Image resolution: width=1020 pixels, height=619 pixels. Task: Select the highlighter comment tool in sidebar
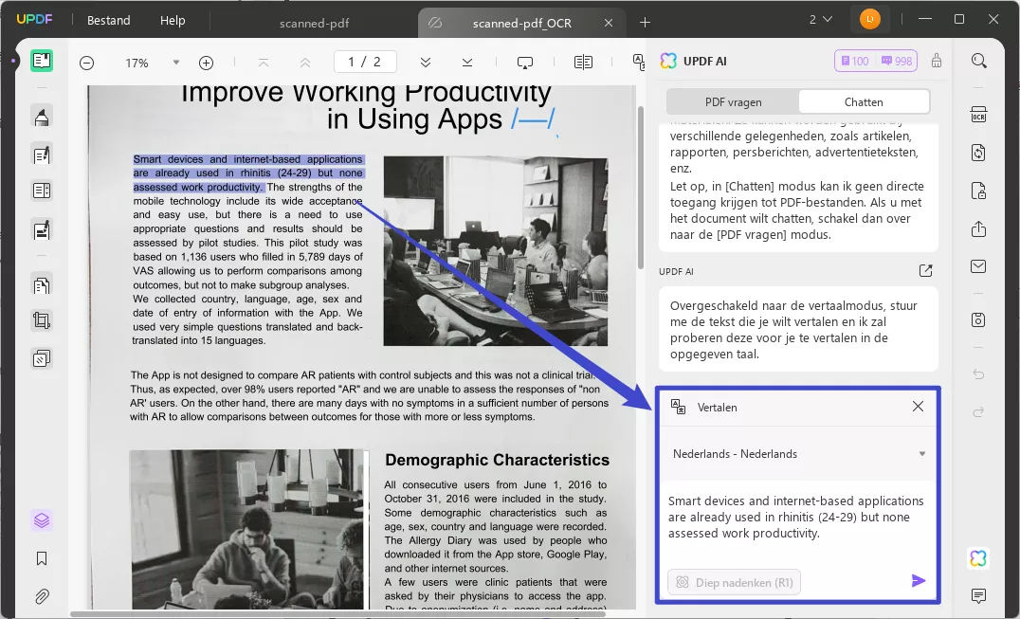tap(42, 117)
